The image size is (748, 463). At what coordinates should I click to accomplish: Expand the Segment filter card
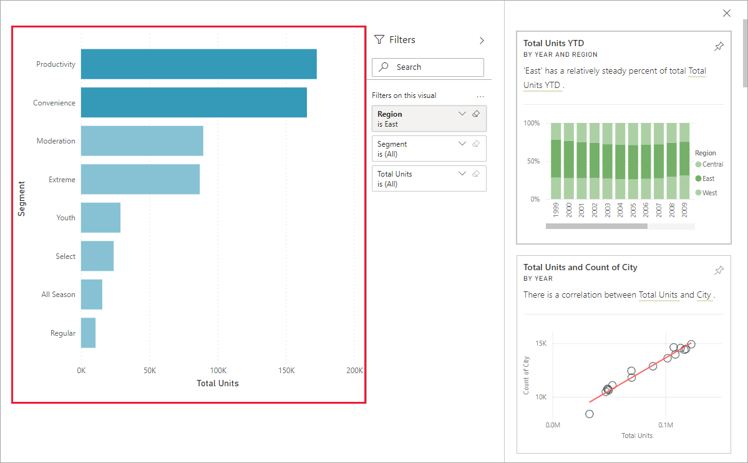click(462, 144)
